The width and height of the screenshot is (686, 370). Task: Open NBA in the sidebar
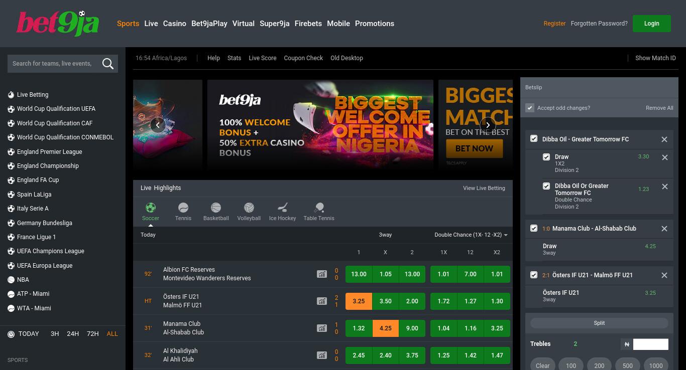(23, 279)
